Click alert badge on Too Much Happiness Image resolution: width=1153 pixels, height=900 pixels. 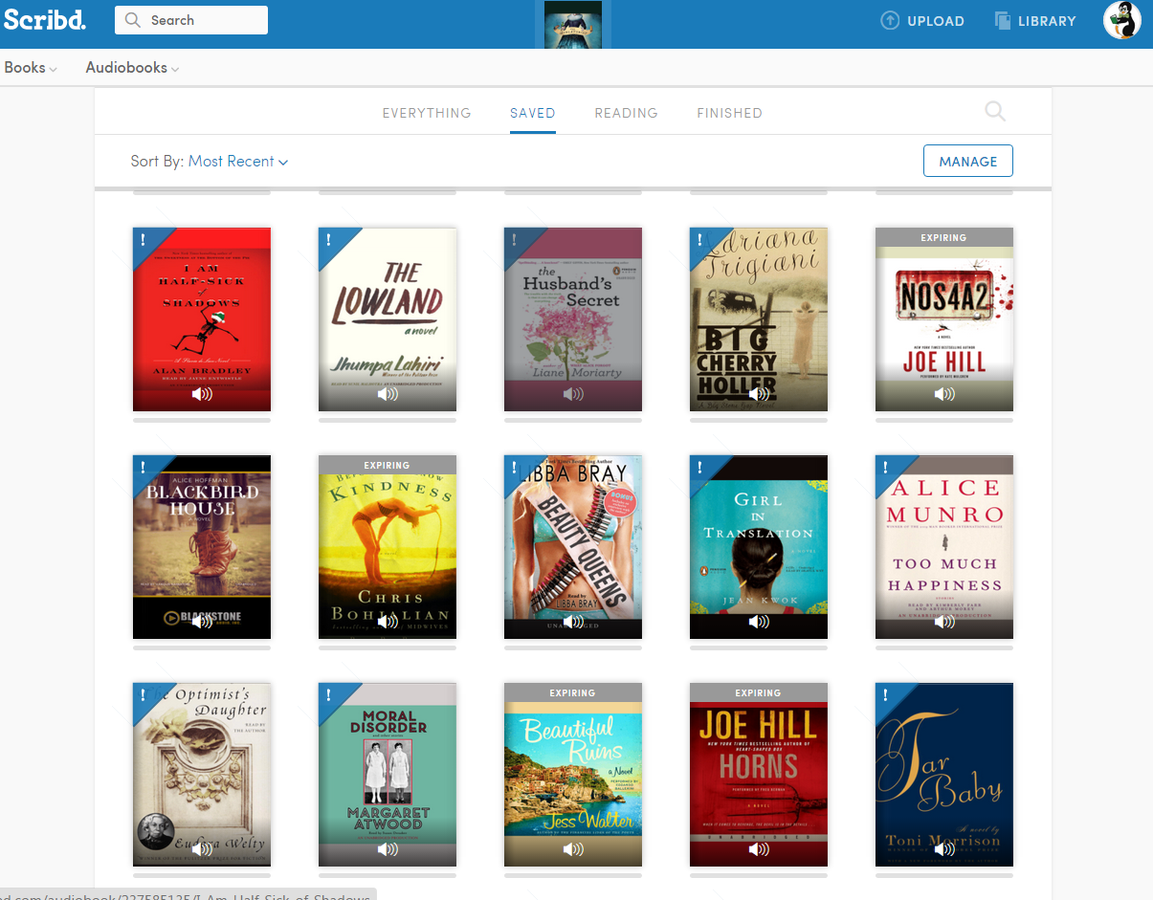tap(888, 469)
